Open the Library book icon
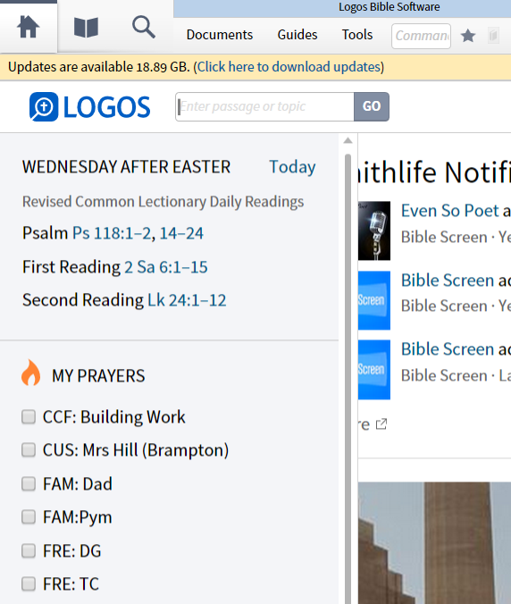Image resolution: width=511 pixels, height=604 pixels. click(x=86, y=28)
